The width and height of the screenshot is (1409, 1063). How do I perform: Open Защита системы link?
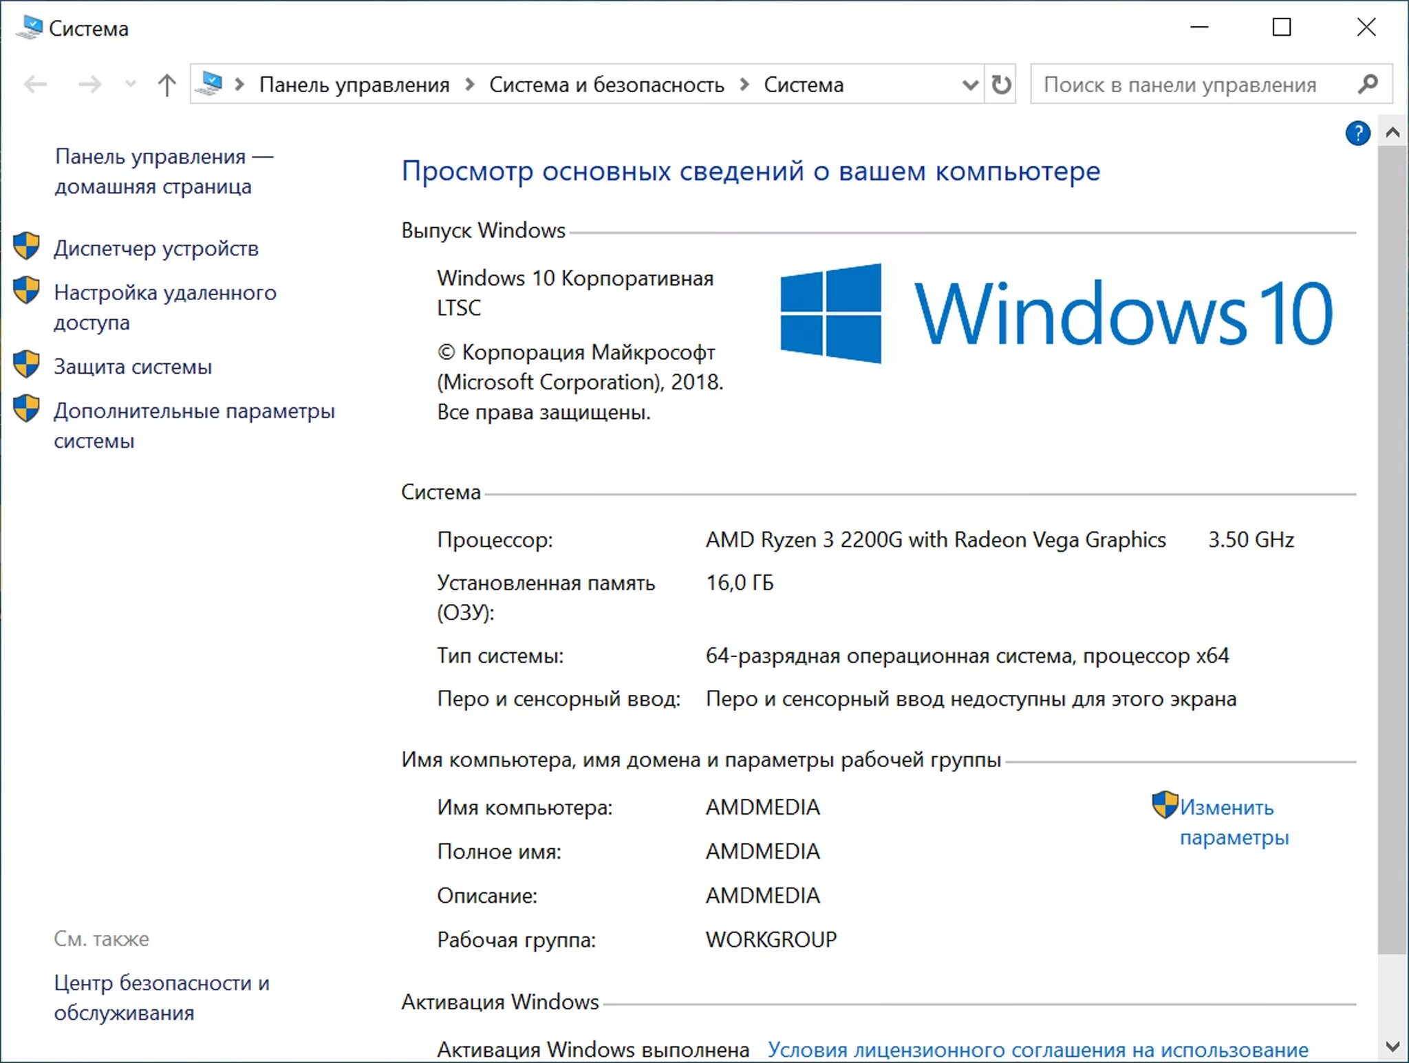133,366
